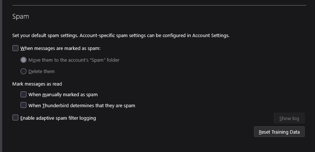Click the 'Enable adaptive spam filter logging' label text

coord(58,118)
